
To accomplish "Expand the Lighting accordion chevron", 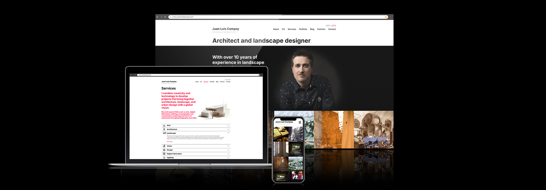I will (228, 158).
